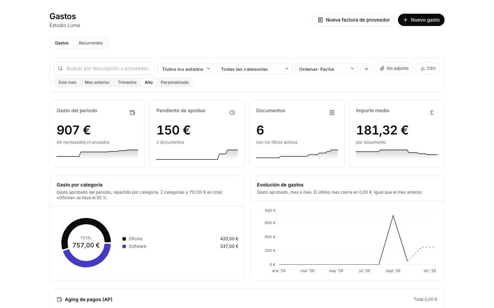Open the Todos los estados dropdown
The height and width of the screenshot is (308, 494).
(x=186, y=68)
